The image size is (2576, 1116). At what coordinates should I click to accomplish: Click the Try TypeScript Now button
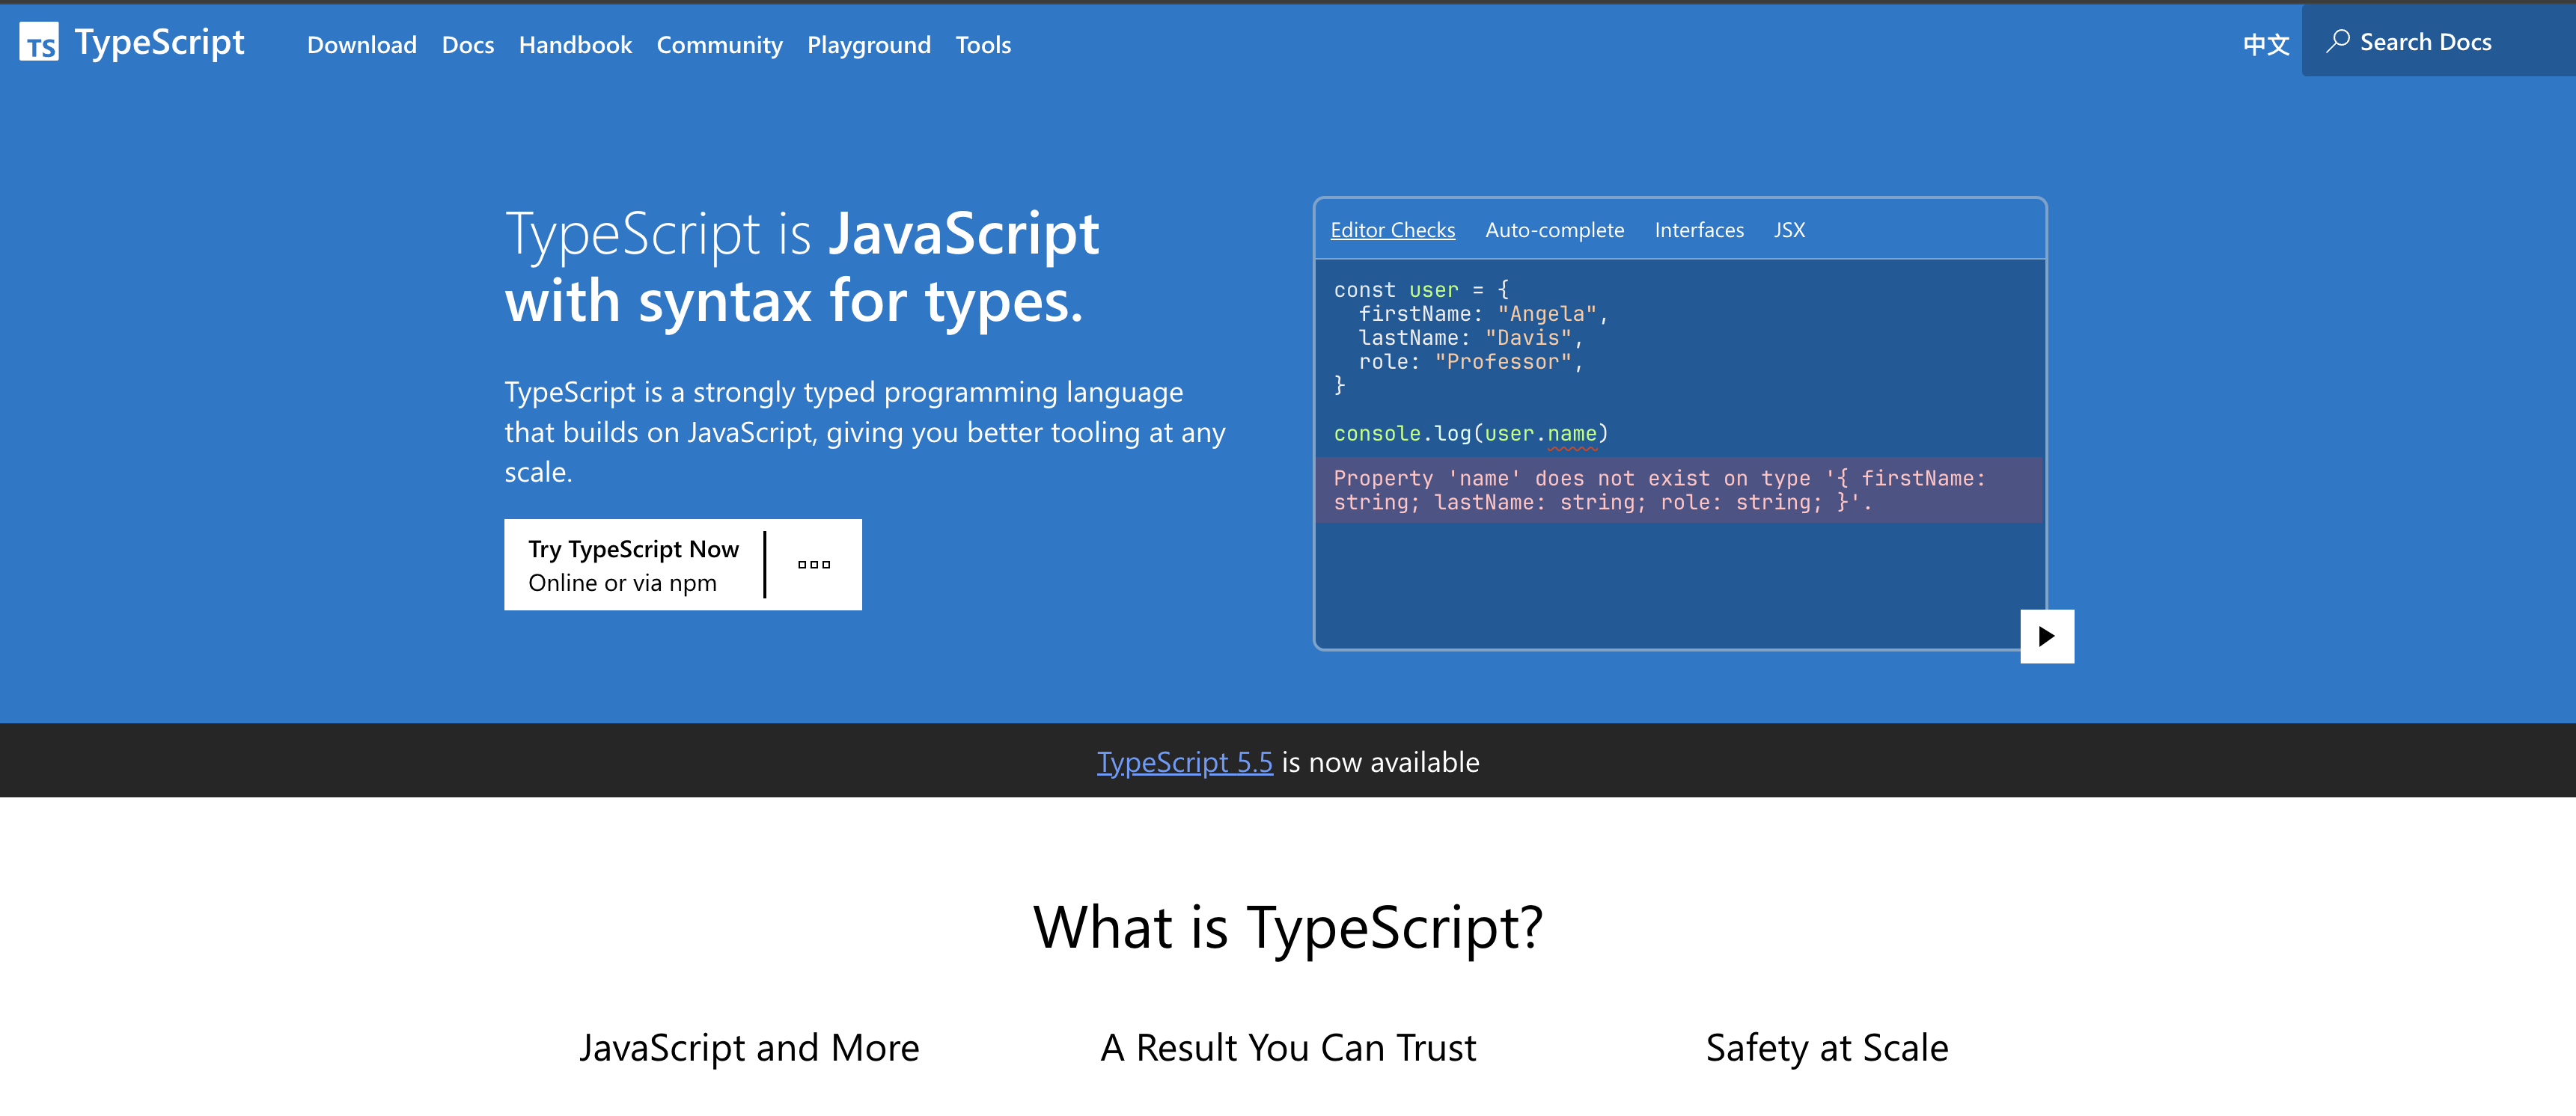click(634, 565)
